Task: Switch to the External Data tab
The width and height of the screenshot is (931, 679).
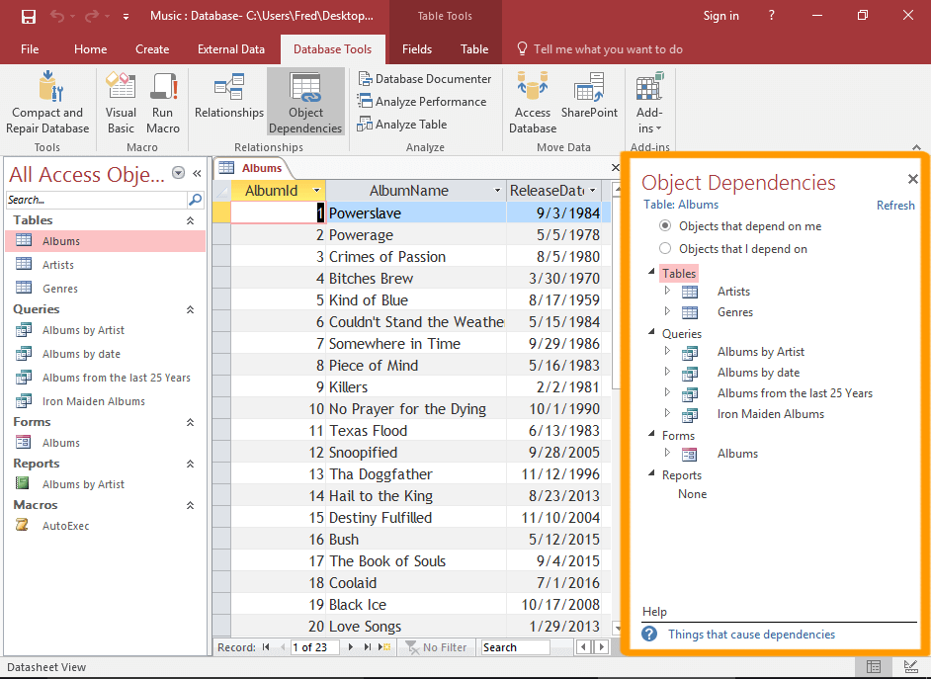Action: click(230, 49)
